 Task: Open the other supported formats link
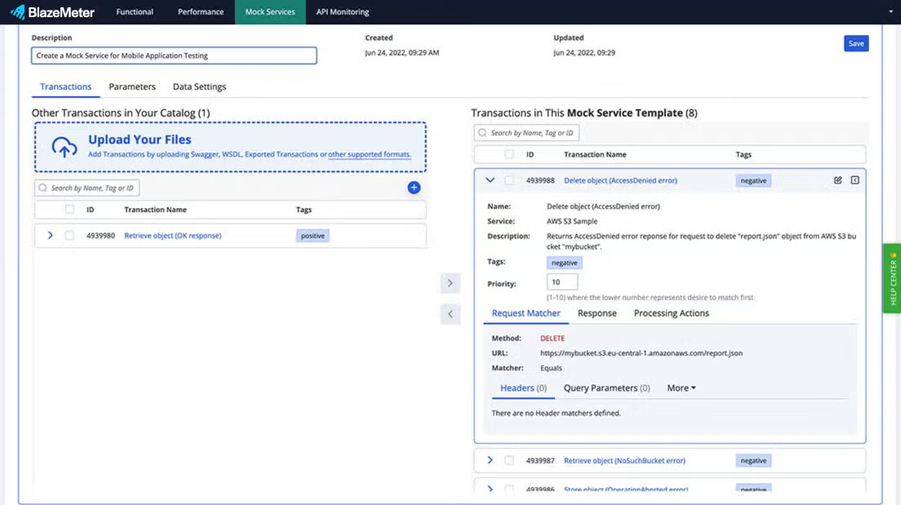tap(369, 154)
